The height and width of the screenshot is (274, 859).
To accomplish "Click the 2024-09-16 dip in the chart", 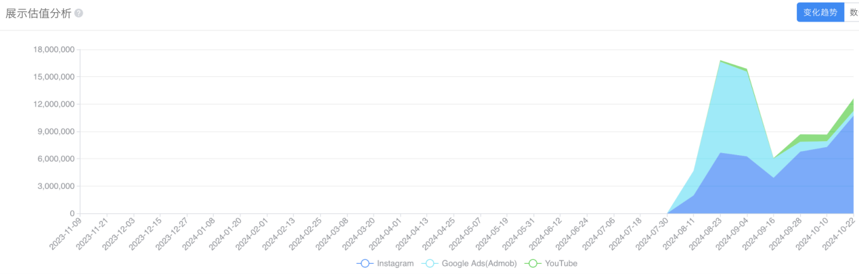I will (x=773, y=159).
